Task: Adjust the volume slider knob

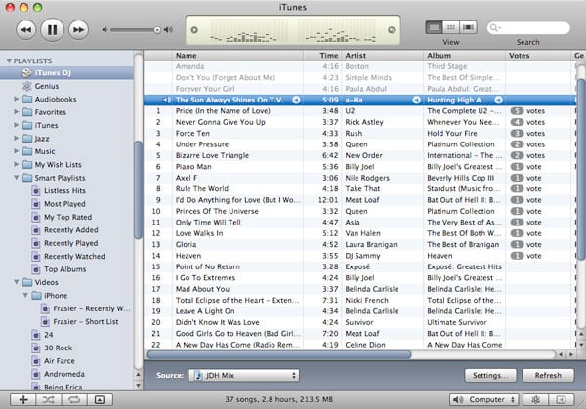Action: (x=157, y=30)
